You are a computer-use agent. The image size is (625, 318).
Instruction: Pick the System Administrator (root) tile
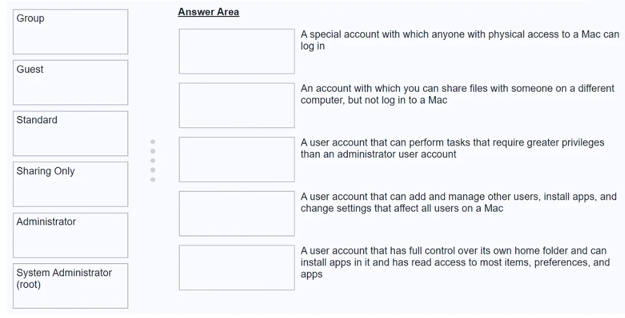(71, 286)
